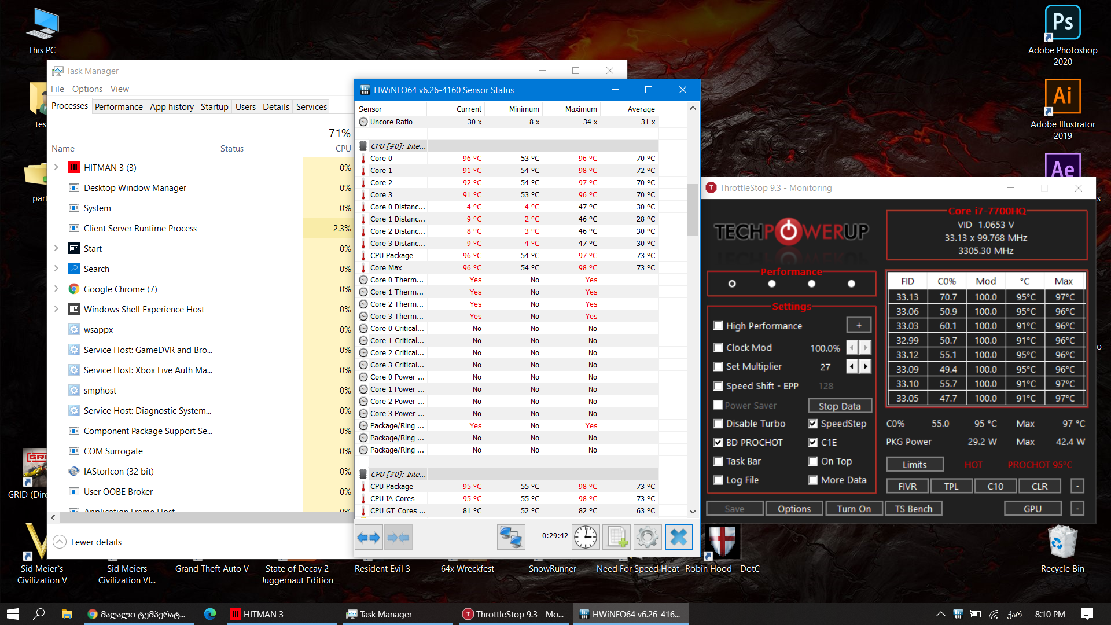Open the Task Manager Options menu
The height and width of the screenshot is (625, 1111).
point(87,89)
